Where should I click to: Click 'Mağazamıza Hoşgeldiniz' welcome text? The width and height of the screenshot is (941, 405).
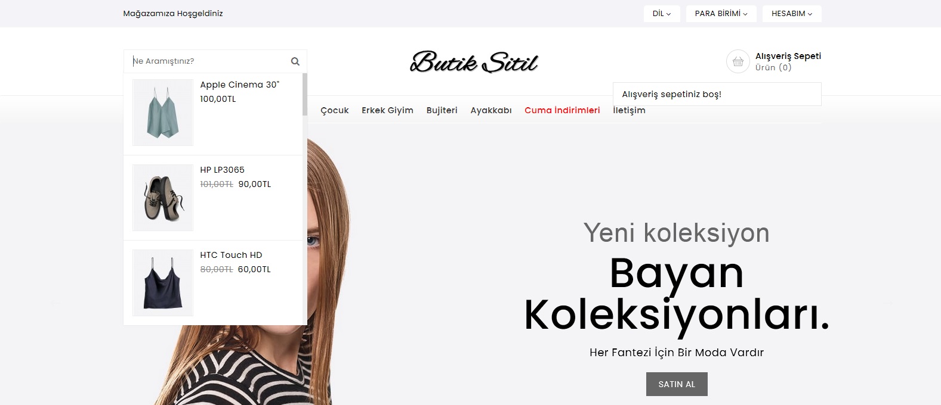173,14
